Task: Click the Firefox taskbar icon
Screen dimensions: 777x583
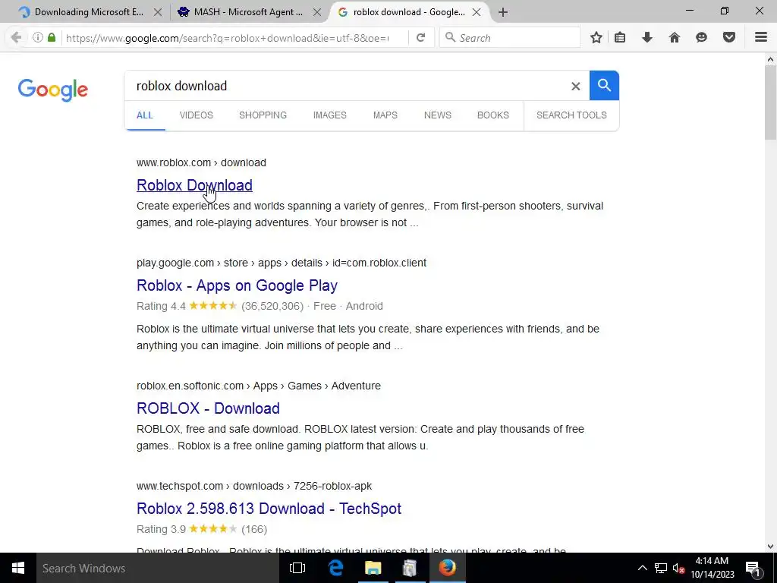Action: tap(447, 568)
